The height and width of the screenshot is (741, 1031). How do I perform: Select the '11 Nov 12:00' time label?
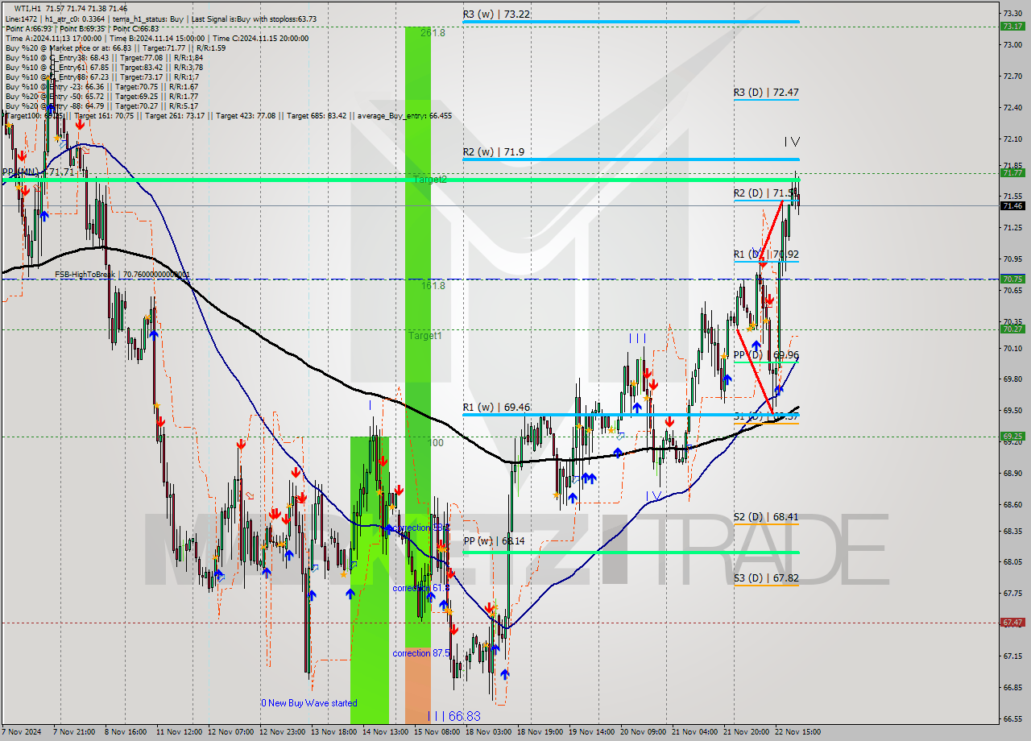(x=180, y=732)
